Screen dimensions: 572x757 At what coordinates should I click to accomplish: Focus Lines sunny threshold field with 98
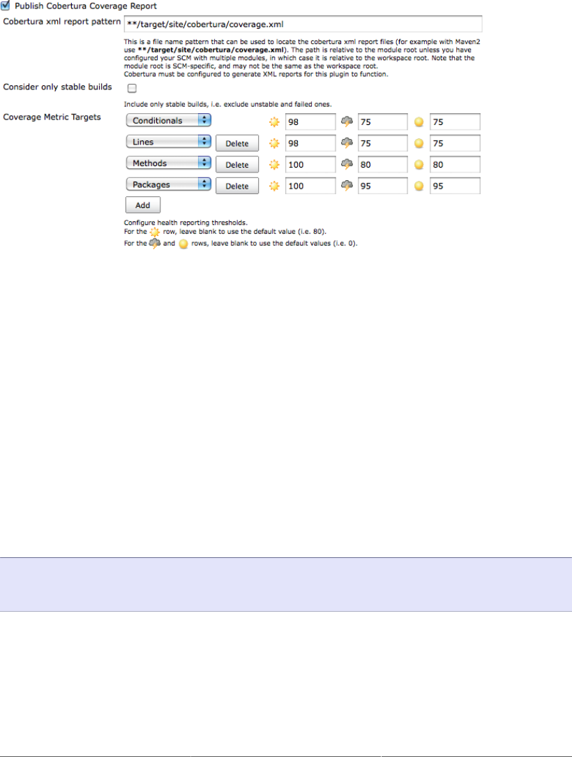[310, 143]
